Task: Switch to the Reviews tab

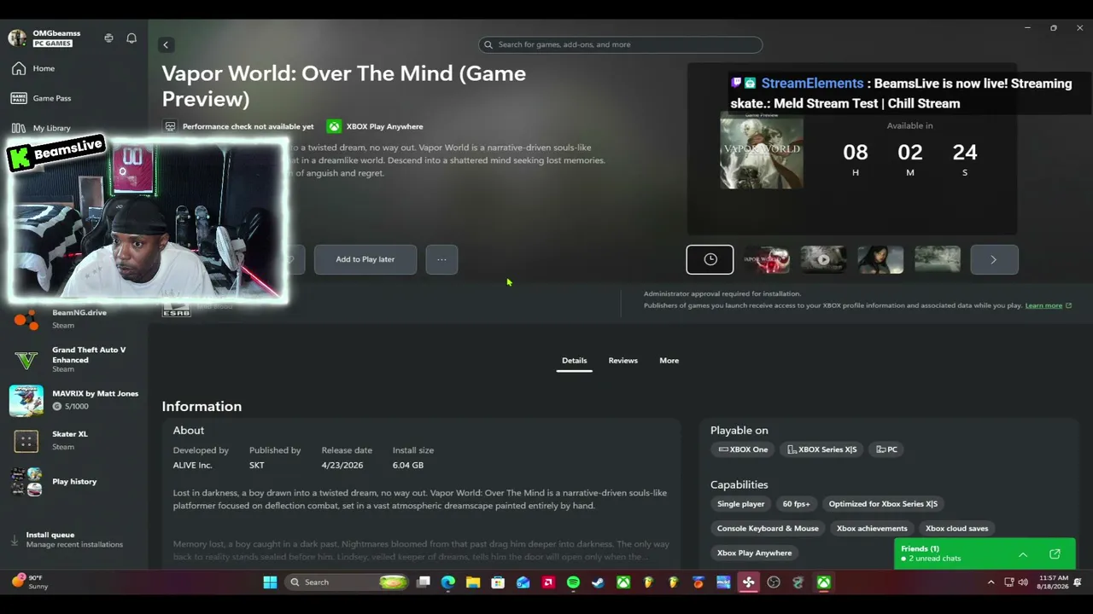Action: pos(623,361)
